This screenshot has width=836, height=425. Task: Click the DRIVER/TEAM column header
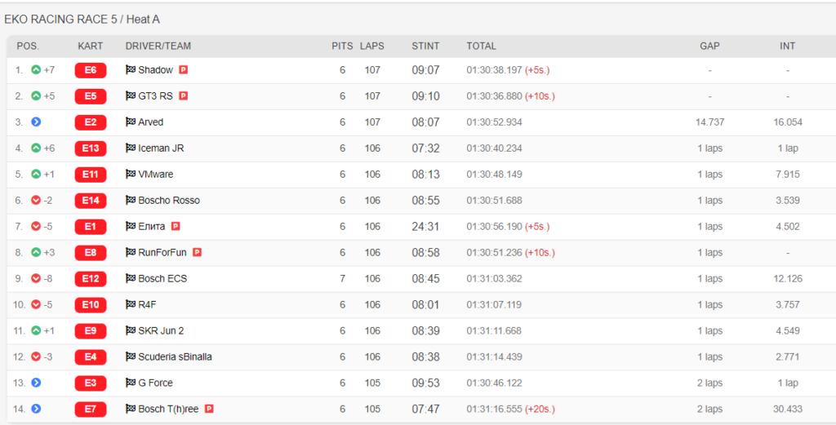pos(158,46)
